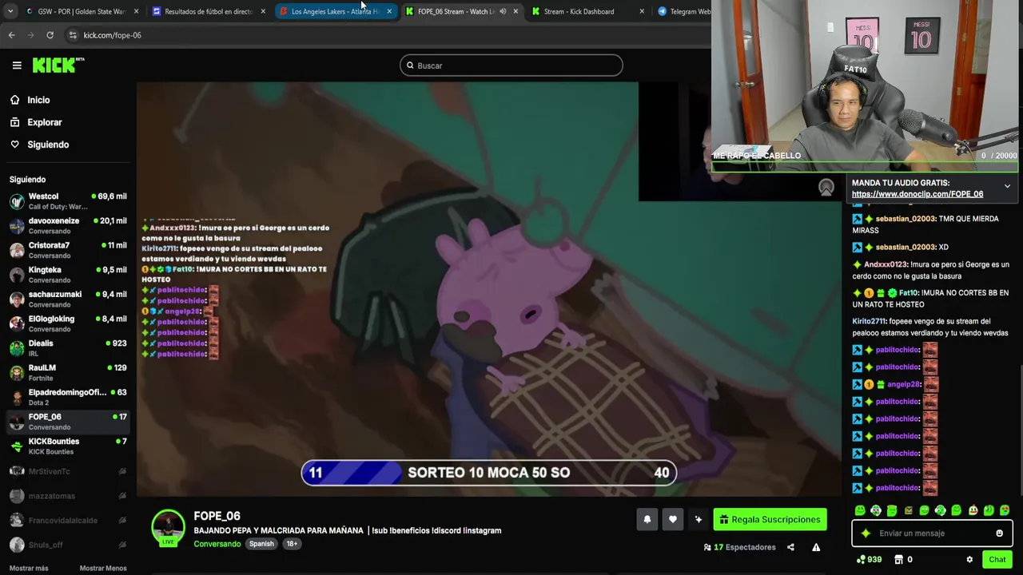This screenshot has width=1023, height=575.
Task: Click the Buscar search field
Action: (511, 65)
